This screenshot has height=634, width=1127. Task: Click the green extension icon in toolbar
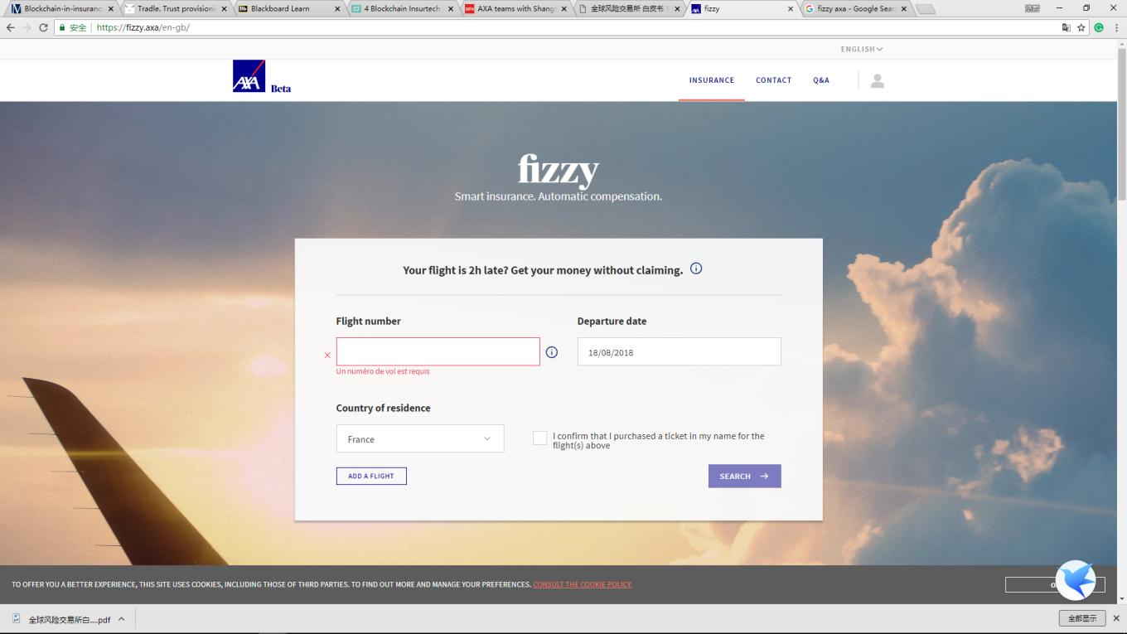click(x=1099, y=27)
